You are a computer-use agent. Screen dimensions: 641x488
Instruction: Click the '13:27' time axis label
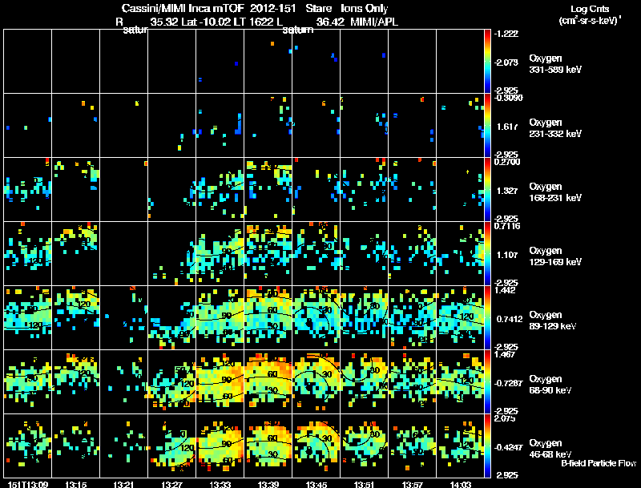click(171, 484)
